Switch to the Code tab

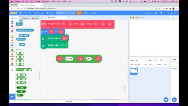[x=14, y=18]
